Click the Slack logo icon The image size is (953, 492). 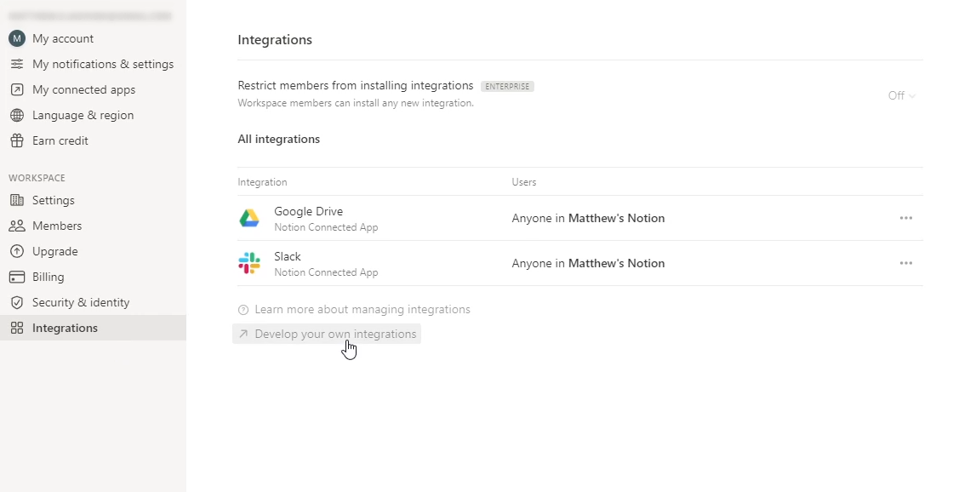coord(249,263)
